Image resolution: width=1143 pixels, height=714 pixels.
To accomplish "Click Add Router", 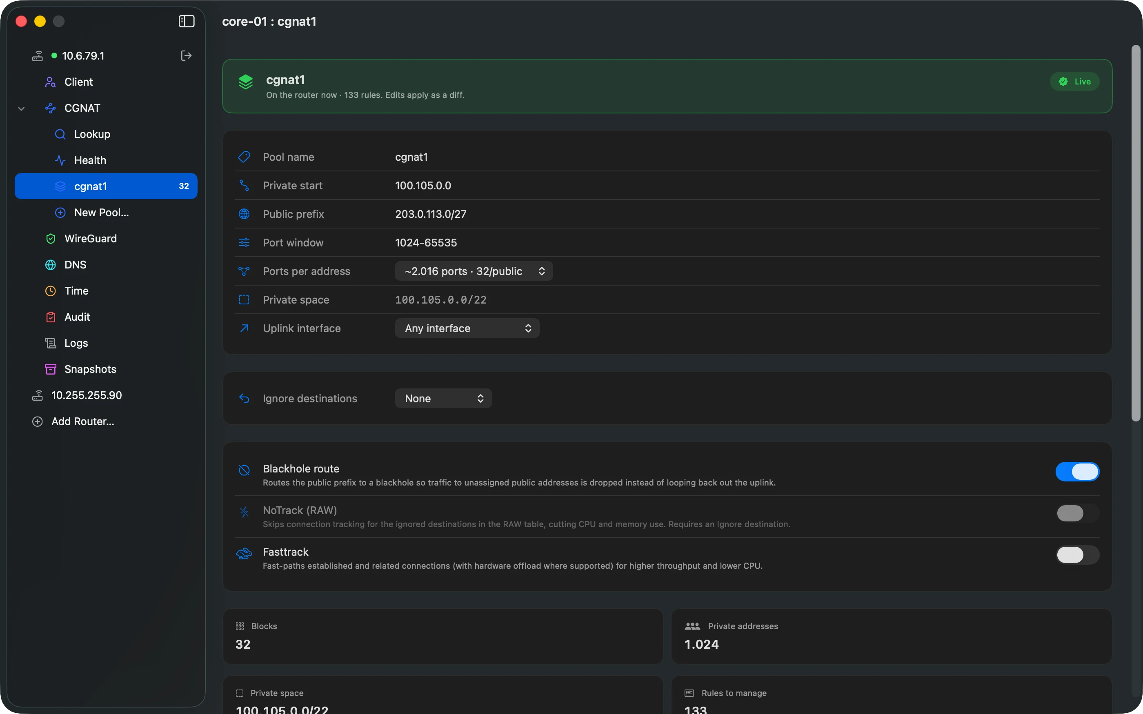I will (106, 422).
